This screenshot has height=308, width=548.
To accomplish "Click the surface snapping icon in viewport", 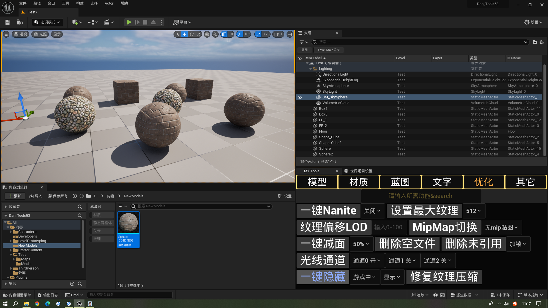I will click(x=215, y=34).
